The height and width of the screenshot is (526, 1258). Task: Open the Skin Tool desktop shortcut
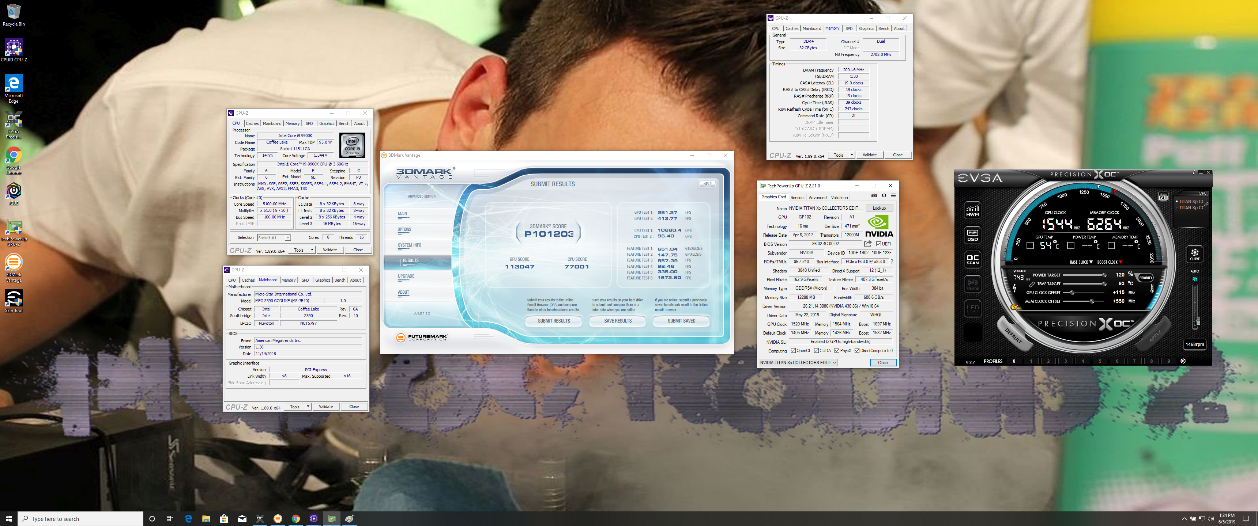tap(14, 301)
